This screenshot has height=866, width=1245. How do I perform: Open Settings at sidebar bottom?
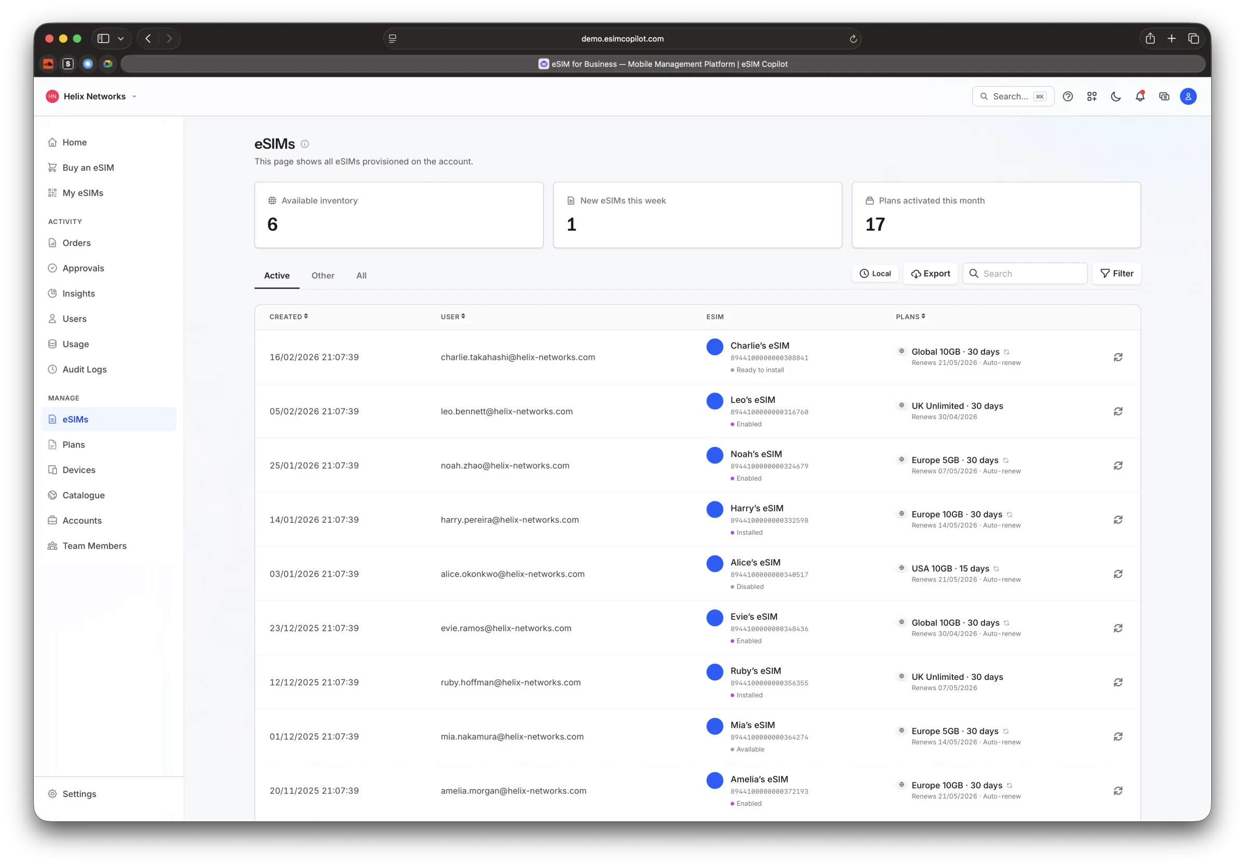coord(108,794)
